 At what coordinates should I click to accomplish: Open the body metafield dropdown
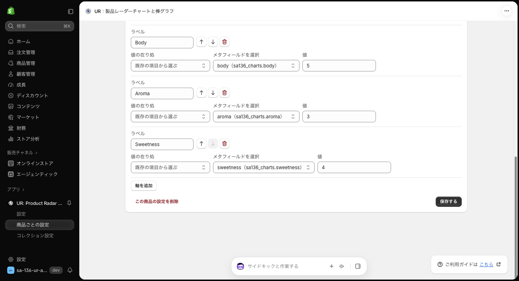[256, 66]
